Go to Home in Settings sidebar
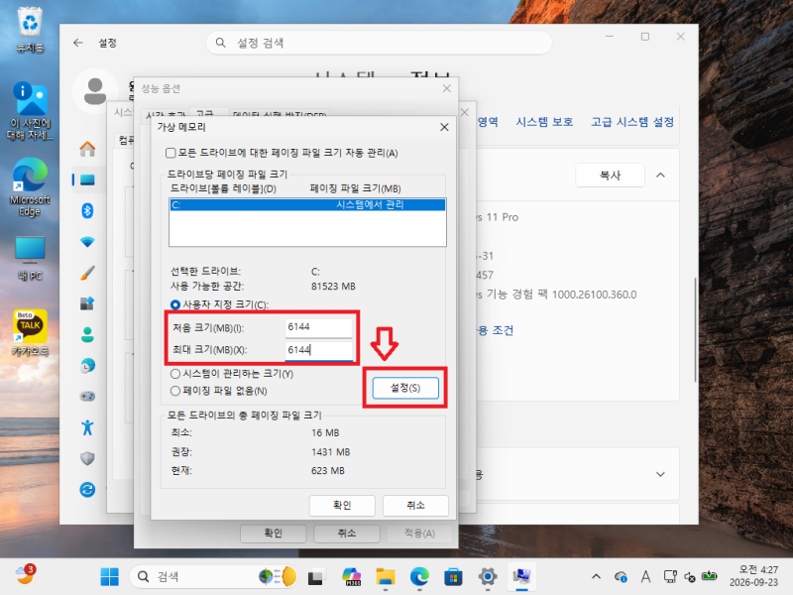 (87, 149)
